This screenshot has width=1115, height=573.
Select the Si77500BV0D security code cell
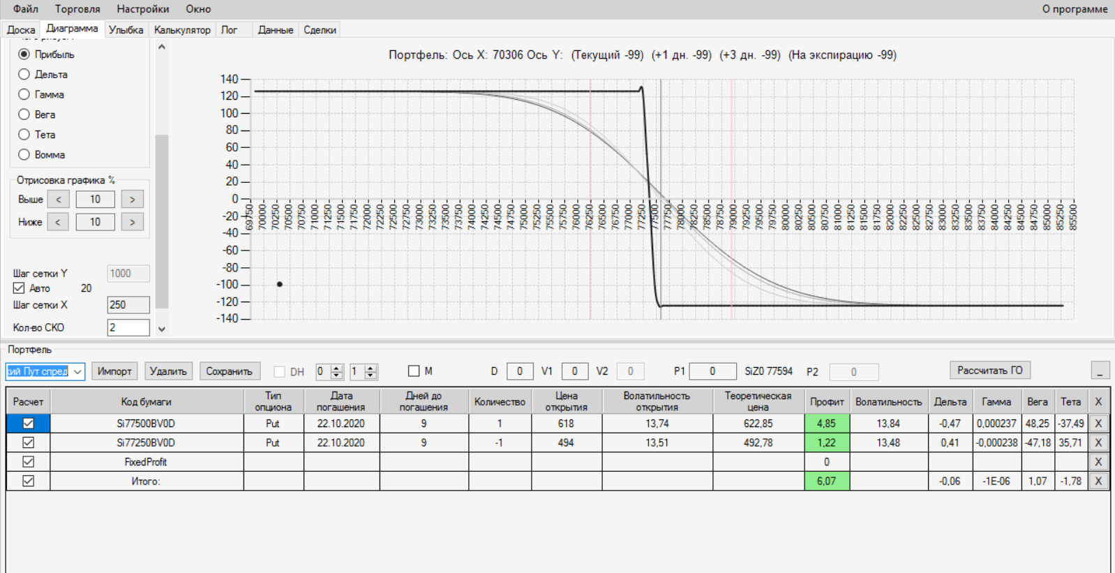[147, 423]
